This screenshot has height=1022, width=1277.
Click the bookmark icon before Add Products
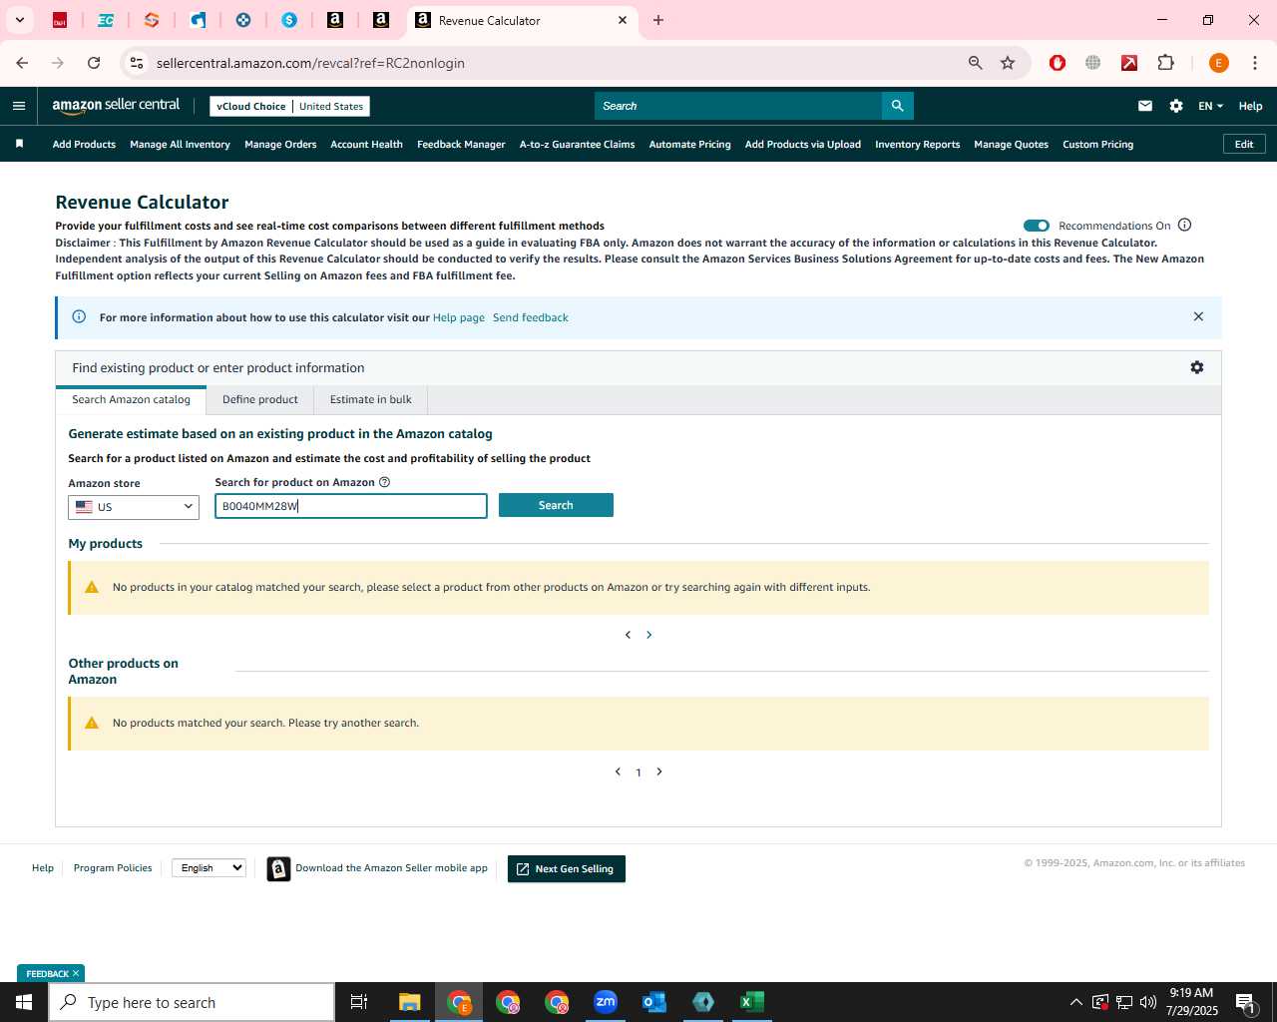point(19,144)
